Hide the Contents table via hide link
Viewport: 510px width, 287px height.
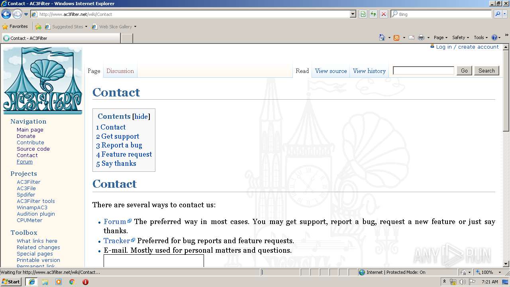pos(141,116)
